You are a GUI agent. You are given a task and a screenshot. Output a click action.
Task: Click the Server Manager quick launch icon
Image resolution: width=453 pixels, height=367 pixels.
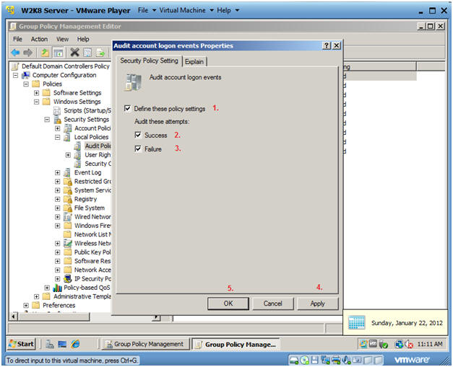tap(50, 344)
